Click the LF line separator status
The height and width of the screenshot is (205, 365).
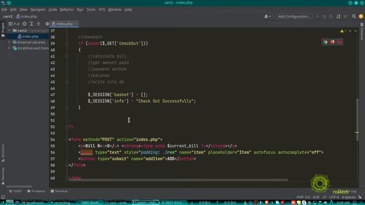325,197
